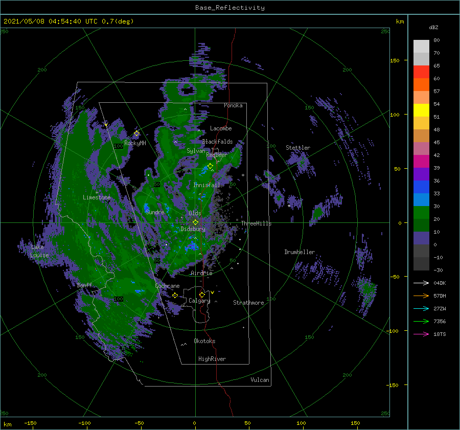
Task: Click the dBZ legend heading
Action: 433,27
